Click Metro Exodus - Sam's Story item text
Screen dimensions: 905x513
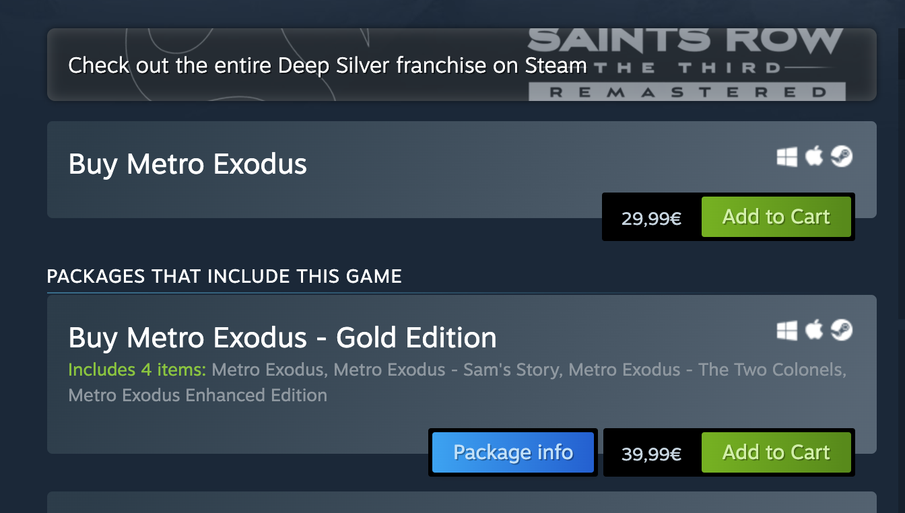coord(447,370)
